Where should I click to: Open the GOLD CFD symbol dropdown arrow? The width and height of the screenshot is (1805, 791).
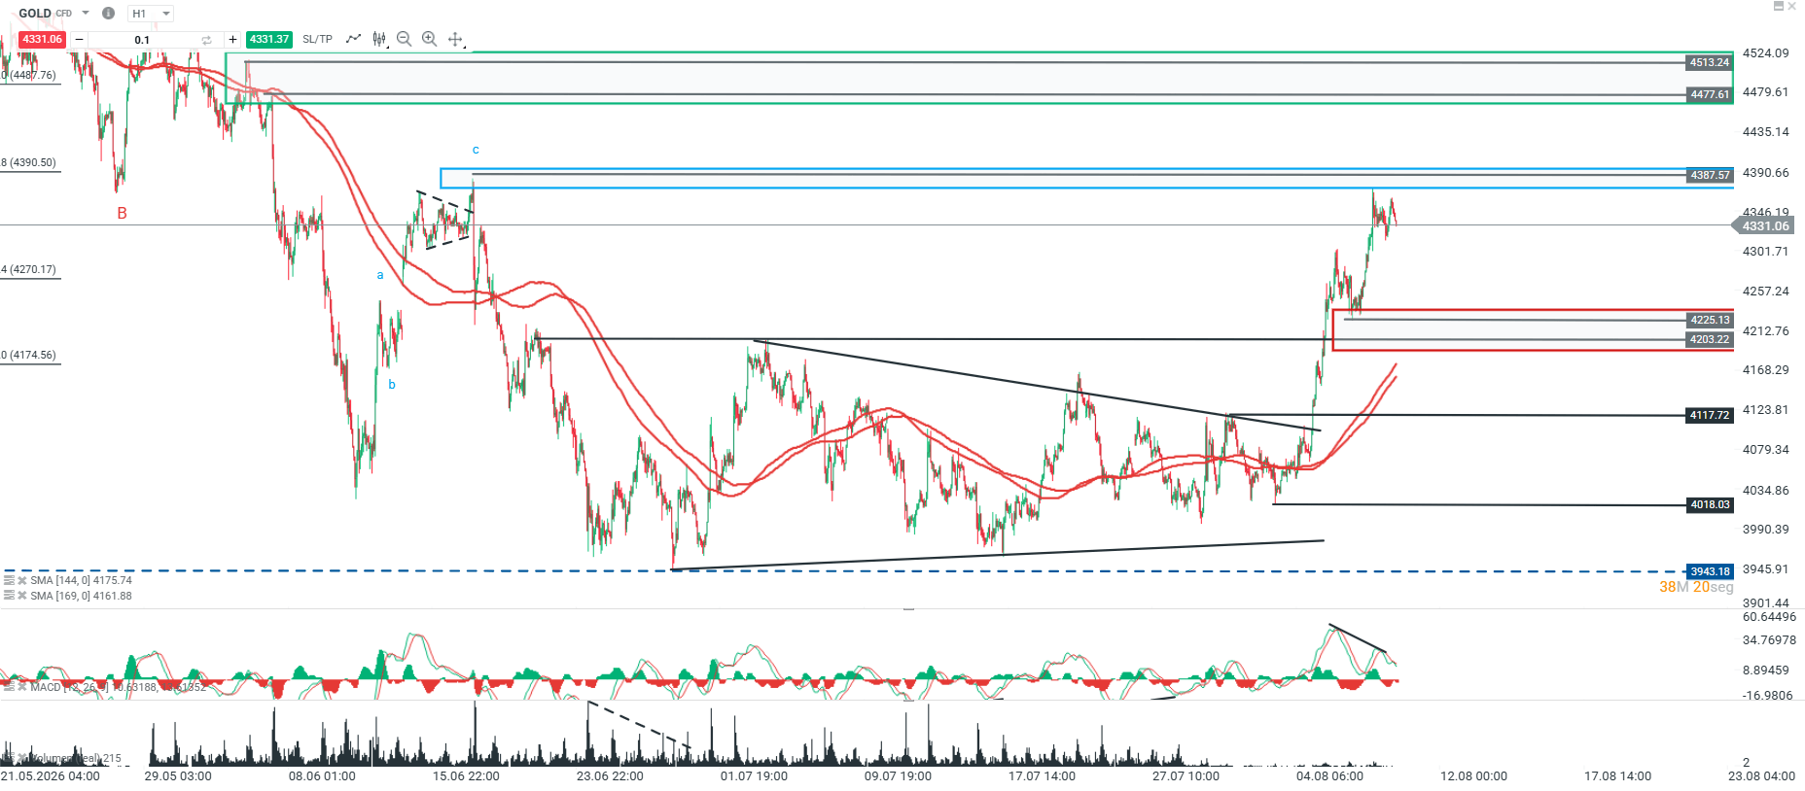click(86, 13)
